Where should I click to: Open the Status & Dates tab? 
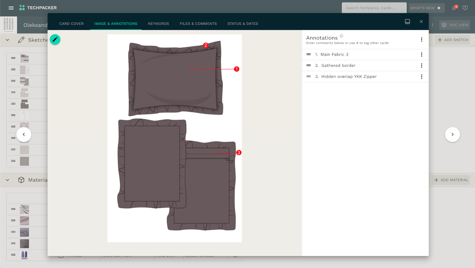(x=243, y=24)
